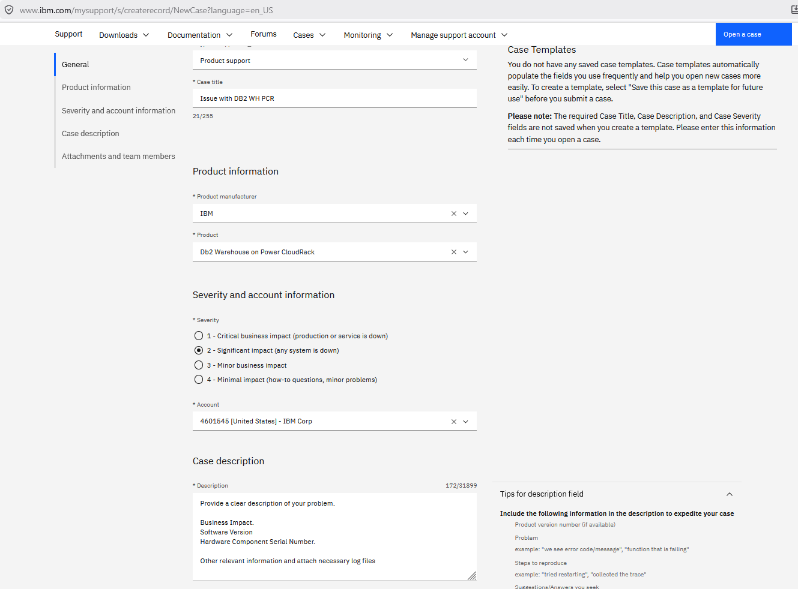Open the Monitoring menu

click(x=368, y=35)
